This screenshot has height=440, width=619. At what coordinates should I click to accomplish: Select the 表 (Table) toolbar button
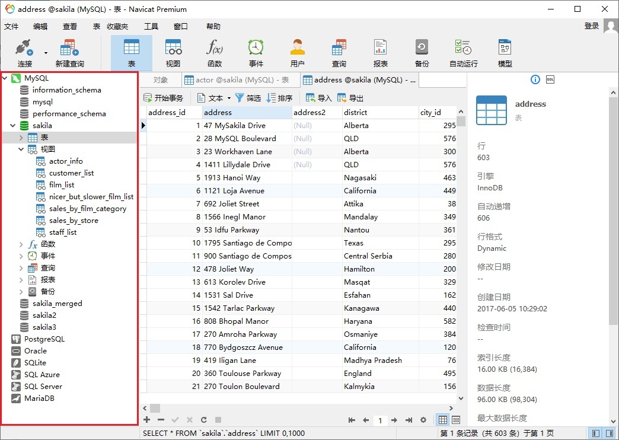[132, 53]
